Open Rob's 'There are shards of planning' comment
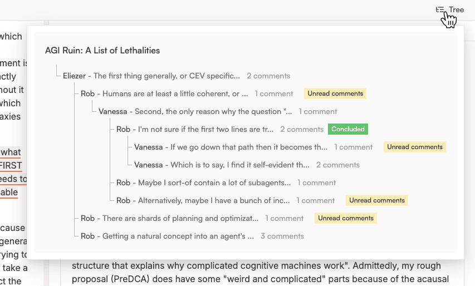475x286 pixels. pyautogui.click(x=170, y=218)
